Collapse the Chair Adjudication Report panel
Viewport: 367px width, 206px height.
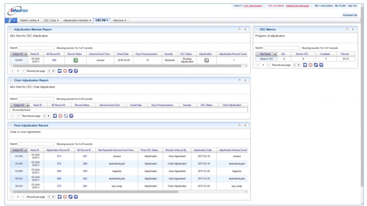click(x=11, y=80)
